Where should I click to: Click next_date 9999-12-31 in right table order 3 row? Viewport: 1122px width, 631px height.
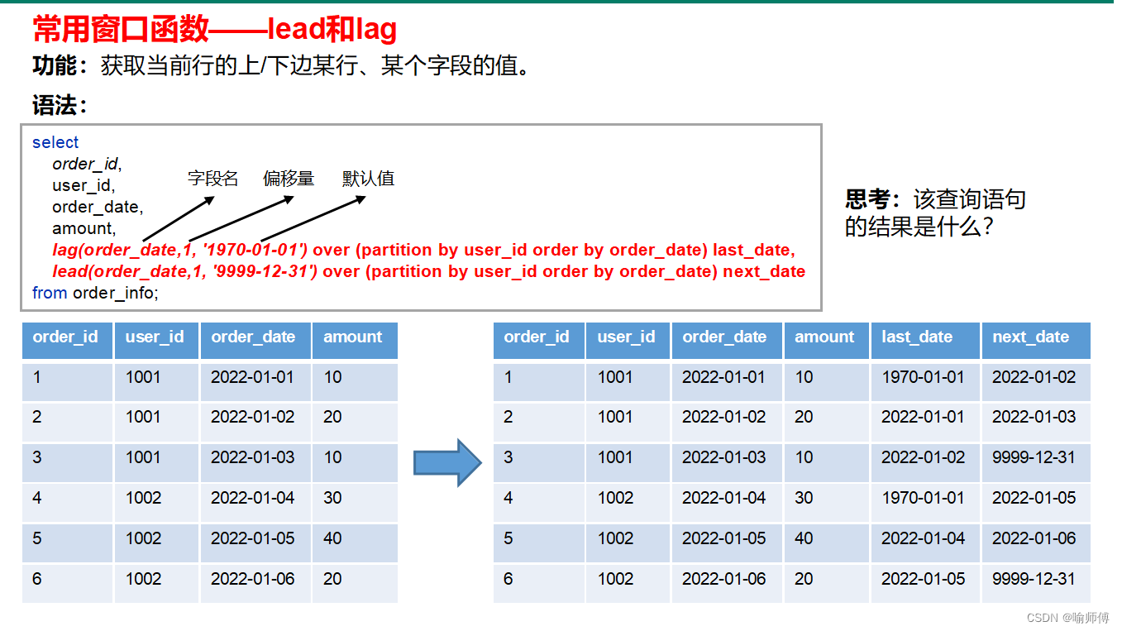click(1034, 457)
